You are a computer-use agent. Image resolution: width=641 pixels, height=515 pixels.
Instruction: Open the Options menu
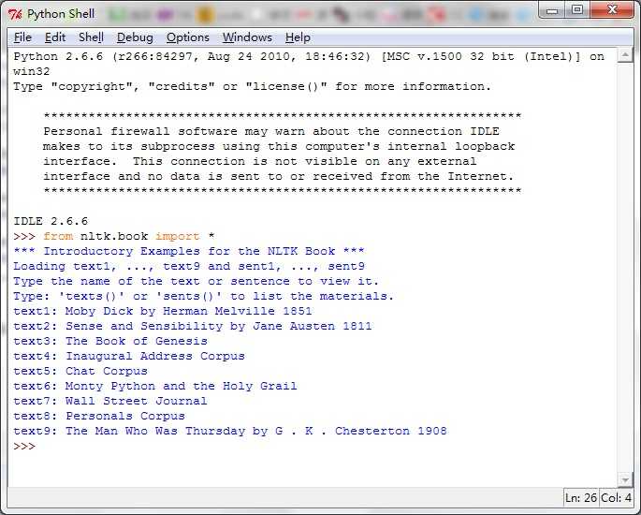pyautogui.click(x=188, y=37)
